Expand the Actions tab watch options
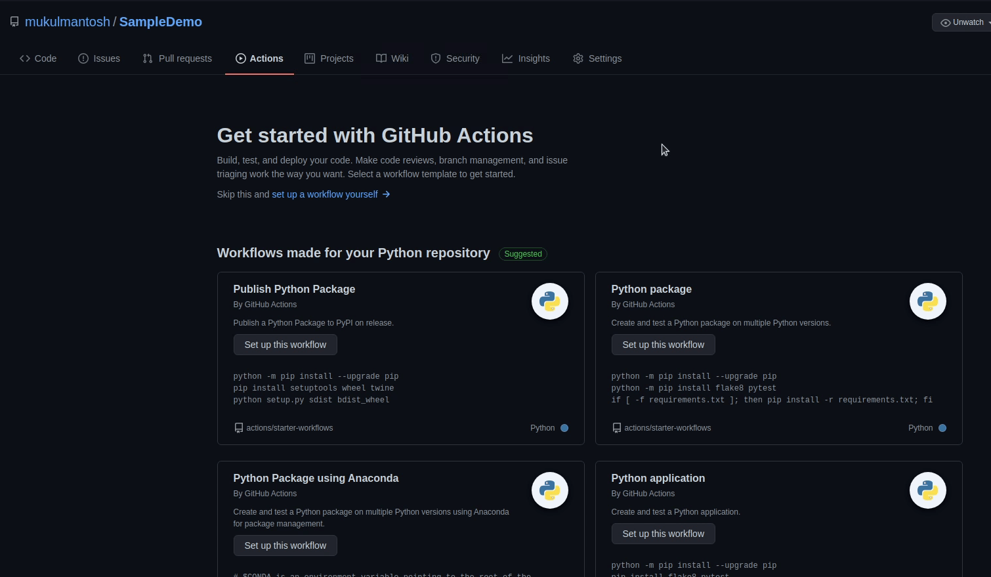The width and height of the screenshot is (991, 577). (x=988, y=22)
